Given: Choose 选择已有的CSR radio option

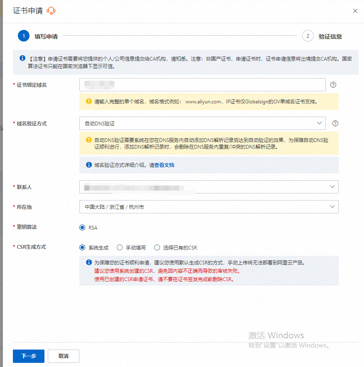Looking at the screenshot, I should click(157, 248).
